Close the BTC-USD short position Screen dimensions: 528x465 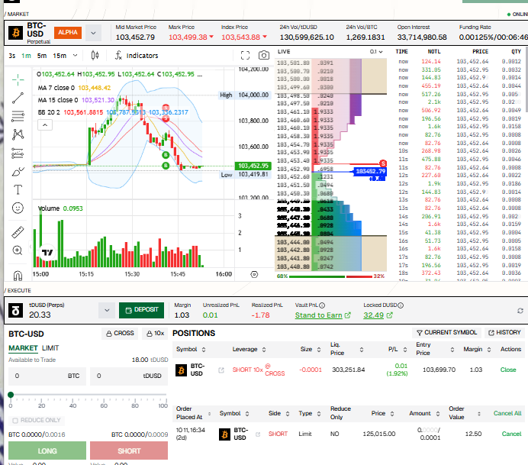(508, 370)
